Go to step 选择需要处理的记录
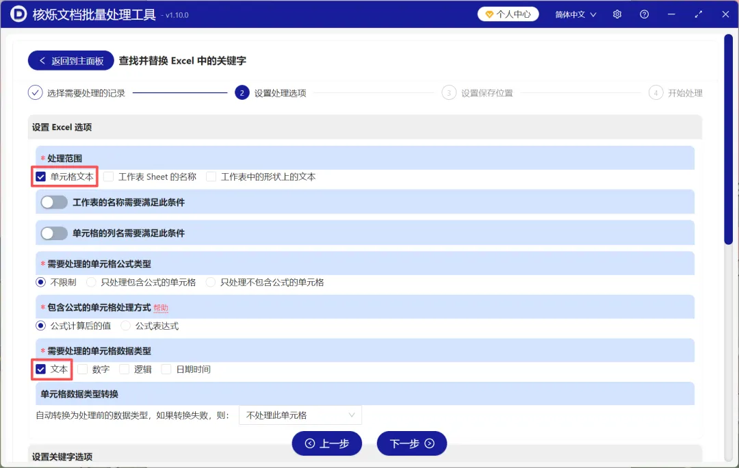The image size is (739, 468). click(77, 93)
